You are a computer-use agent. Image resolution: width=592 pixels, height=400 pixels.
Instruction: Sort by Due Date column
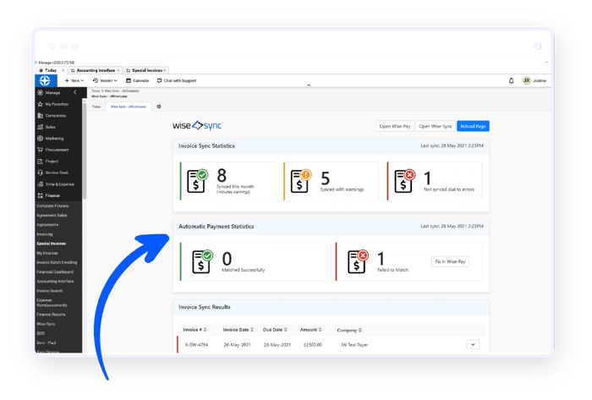pyautogui.click(x=275, y=330)
